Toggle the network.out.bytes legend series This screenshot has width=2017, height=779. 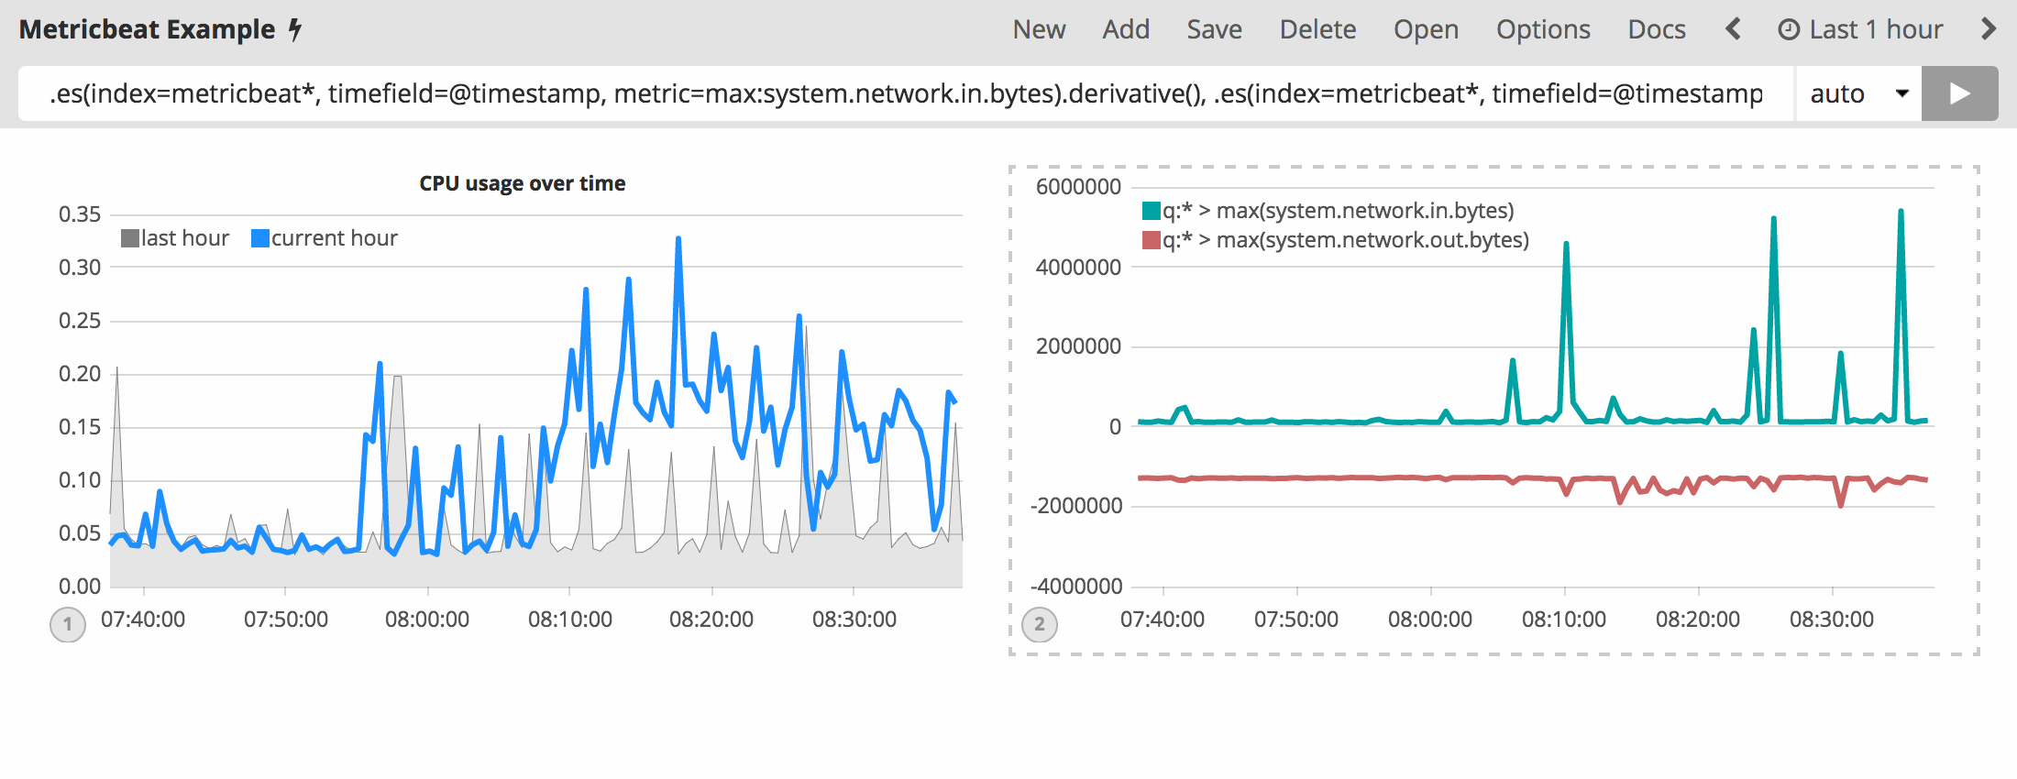[x=1335, y=240]
